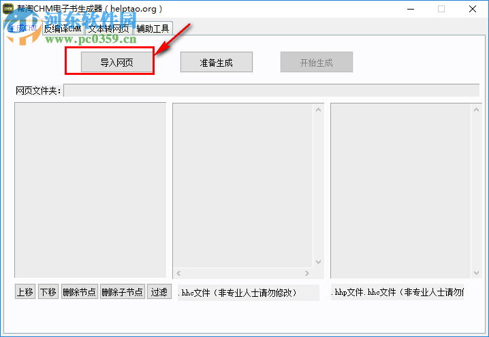Click the 删除节点 button
The image size is (489, 337).
pyautogui.click(x=80, y=292)
